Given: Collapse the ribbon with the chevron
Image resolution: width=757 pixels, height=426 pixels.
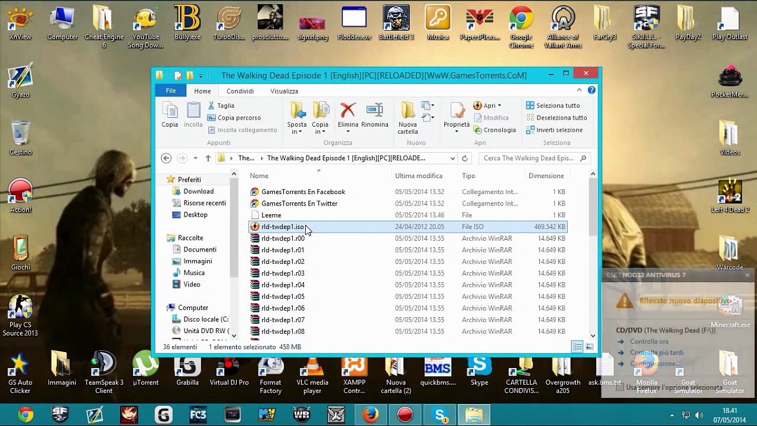Looking at the screenshot, I should (580, 91).
